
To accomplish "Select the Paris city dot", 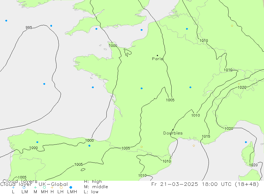I will (157, 55).
